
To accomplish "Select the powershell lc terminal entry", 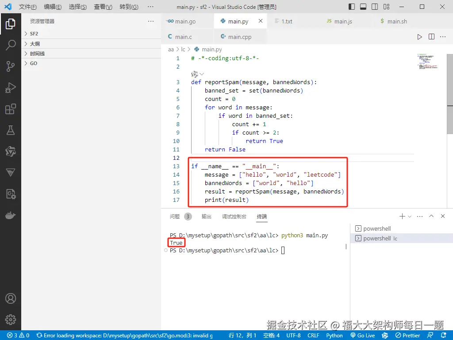I will [x=402, y=238].
